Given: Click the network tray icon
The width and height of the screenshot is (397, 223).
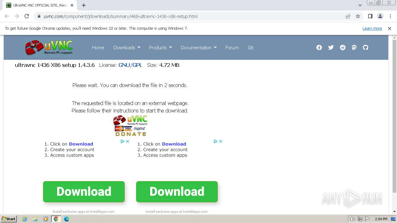Looking at the screenshot, I should click(x=360, y=219).
